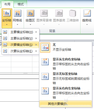Open 次要横坐标轴(S) submenu
Image resolution: width=94 pixels, height=109 pixels.
pyautogui.click(x=20, y=45)
